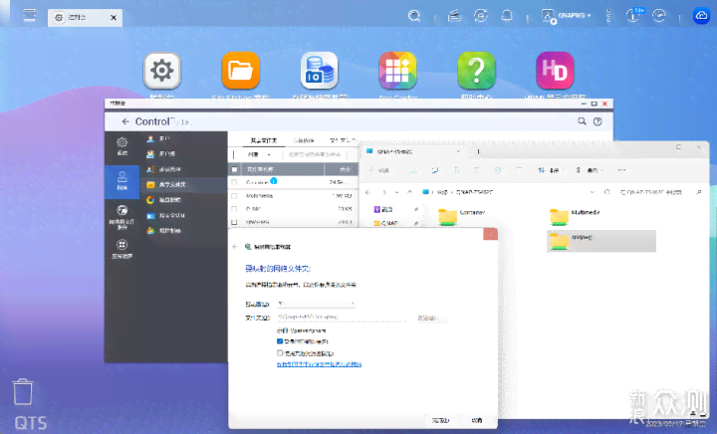The image size is (717, 434).
Task: Open Explorer Sort dropdown
Action: 551,170
